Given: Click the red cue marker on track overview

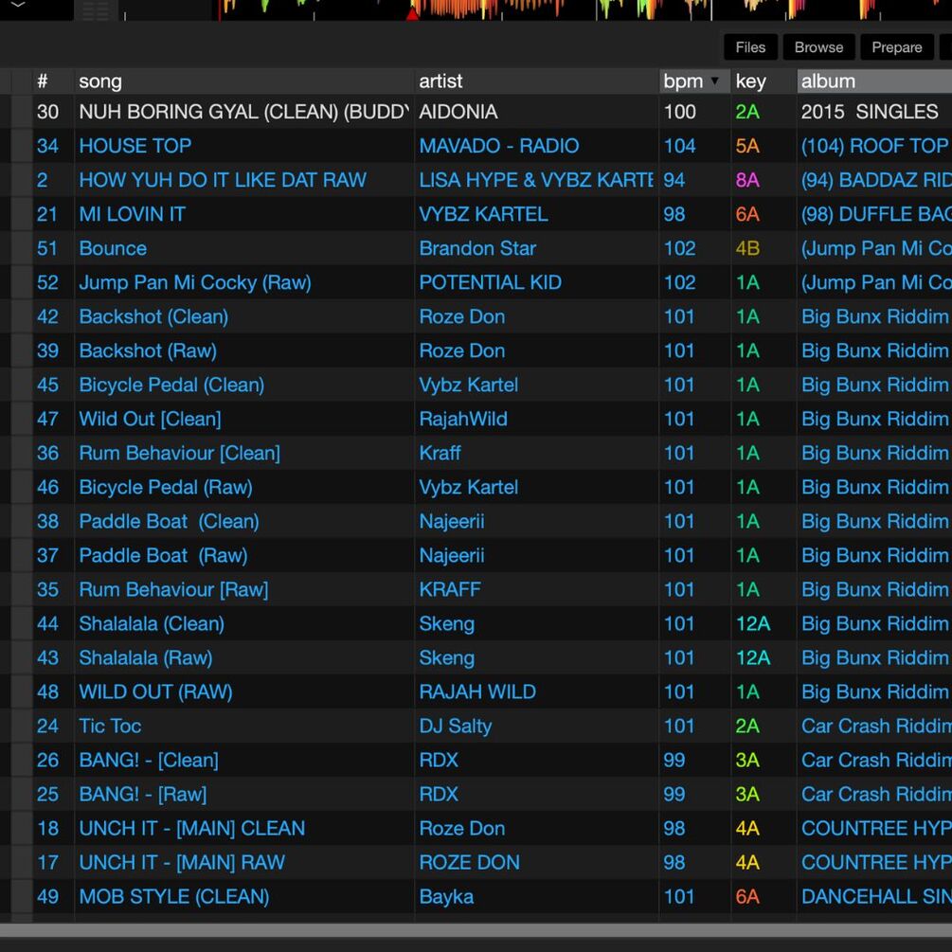Looking at the screenshot, I should tap(412, 13).
